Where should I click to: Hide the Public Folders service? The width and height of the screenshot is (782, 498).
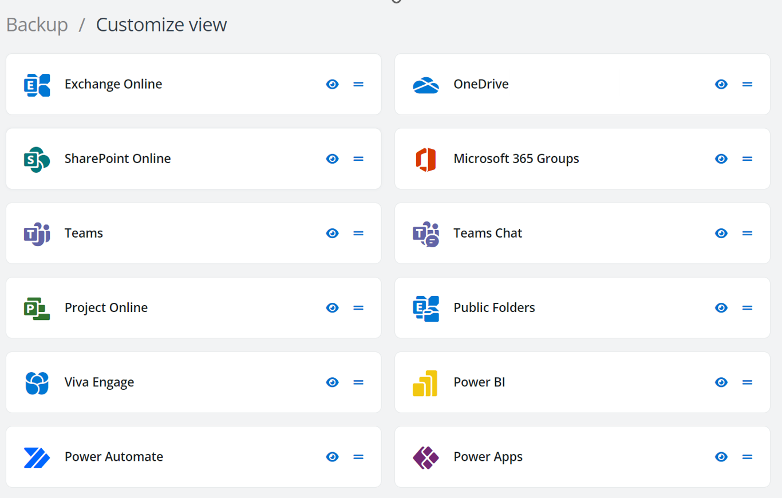click(x=721, y=308)
